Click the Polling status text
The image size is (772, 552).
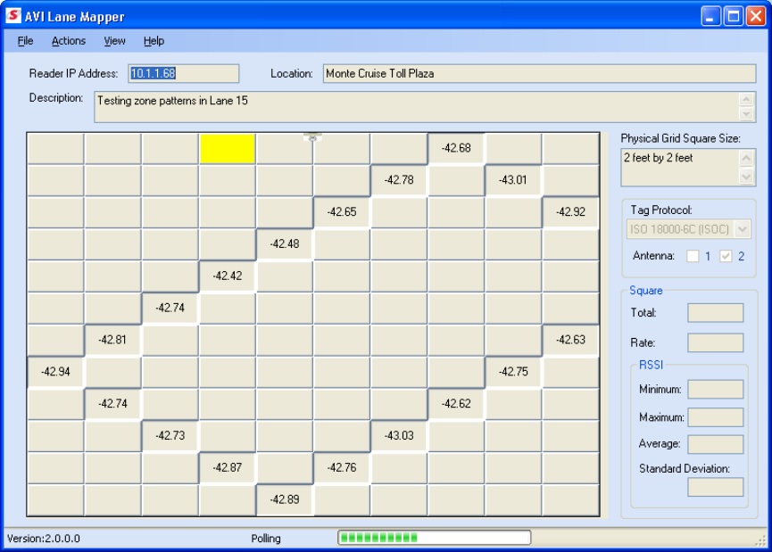point(266,539)
